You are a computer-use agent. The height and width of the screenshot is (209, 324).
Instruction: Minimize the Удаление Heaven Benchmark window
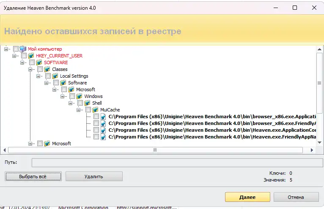tap(276, 8)
